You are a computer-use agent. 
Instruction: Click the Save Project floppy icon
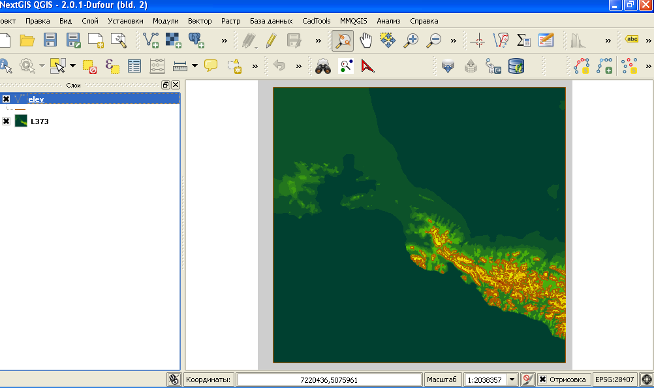pyautogui.click(x=50, y=40)
